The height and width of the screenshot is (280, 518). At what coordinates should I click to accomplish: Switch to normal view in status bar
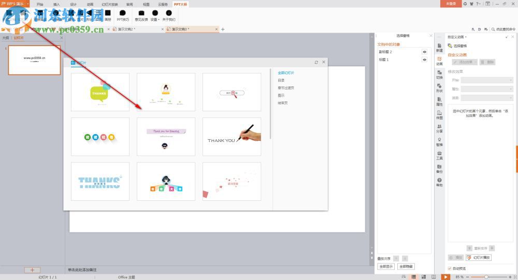(x=413, y=277)
